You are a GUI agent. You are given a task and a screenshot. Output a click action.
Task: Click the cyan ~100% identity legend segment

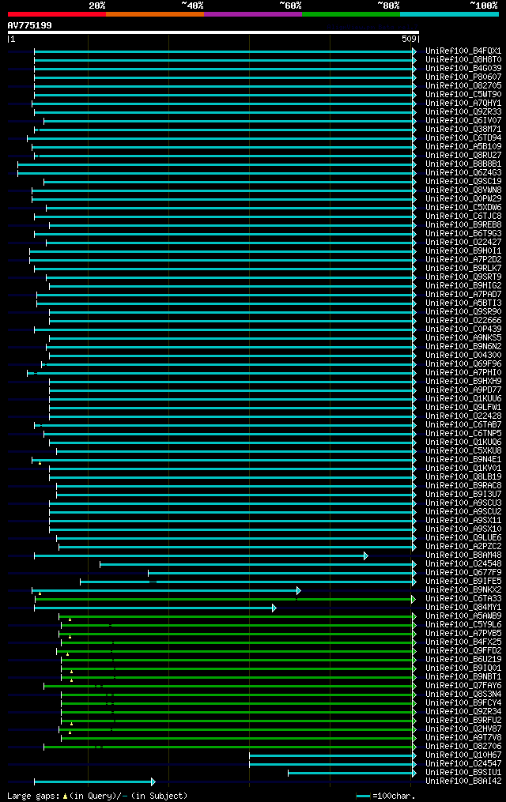(449, 14)
